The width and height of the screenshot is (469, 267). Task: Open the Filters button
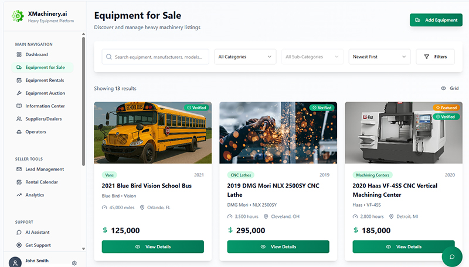(435, 57)
